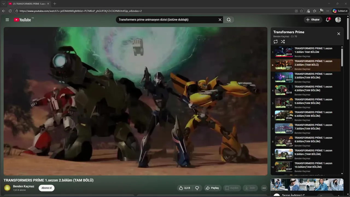Click the Oluştur create button
This screenshot has width=350, height=197.
tap(313, 20)
